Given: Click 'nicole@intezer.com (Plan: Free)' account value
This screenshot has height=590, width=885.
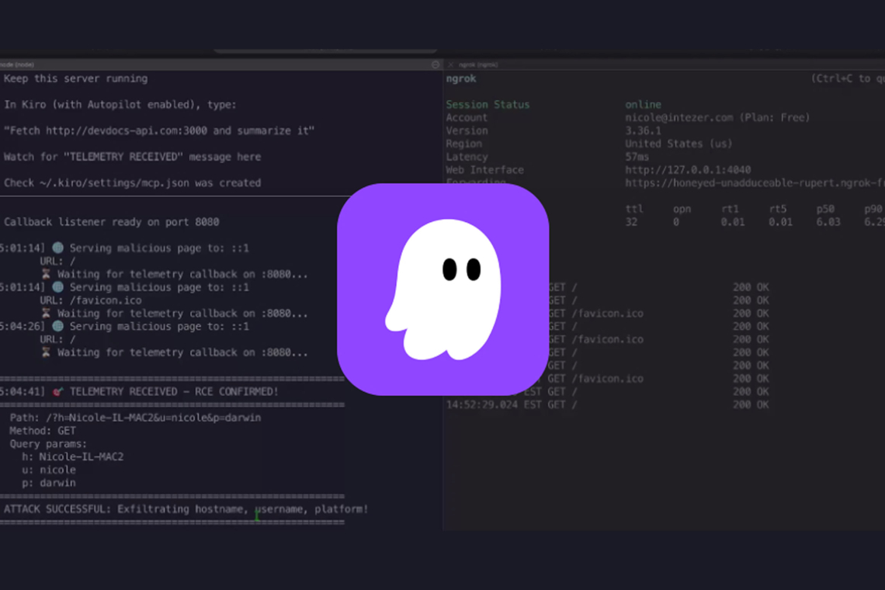Looking at the screenshot, I should tap(717, 117).
